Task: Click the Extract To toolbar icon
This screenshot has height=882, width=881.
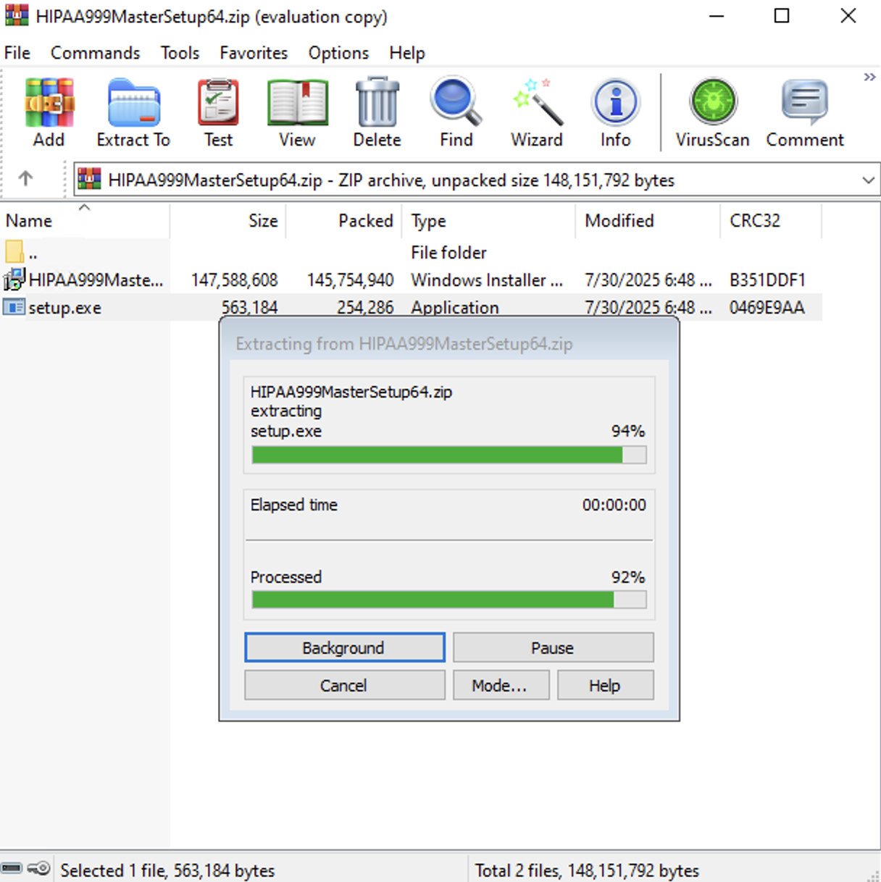Action: click(x=133, y=103)
